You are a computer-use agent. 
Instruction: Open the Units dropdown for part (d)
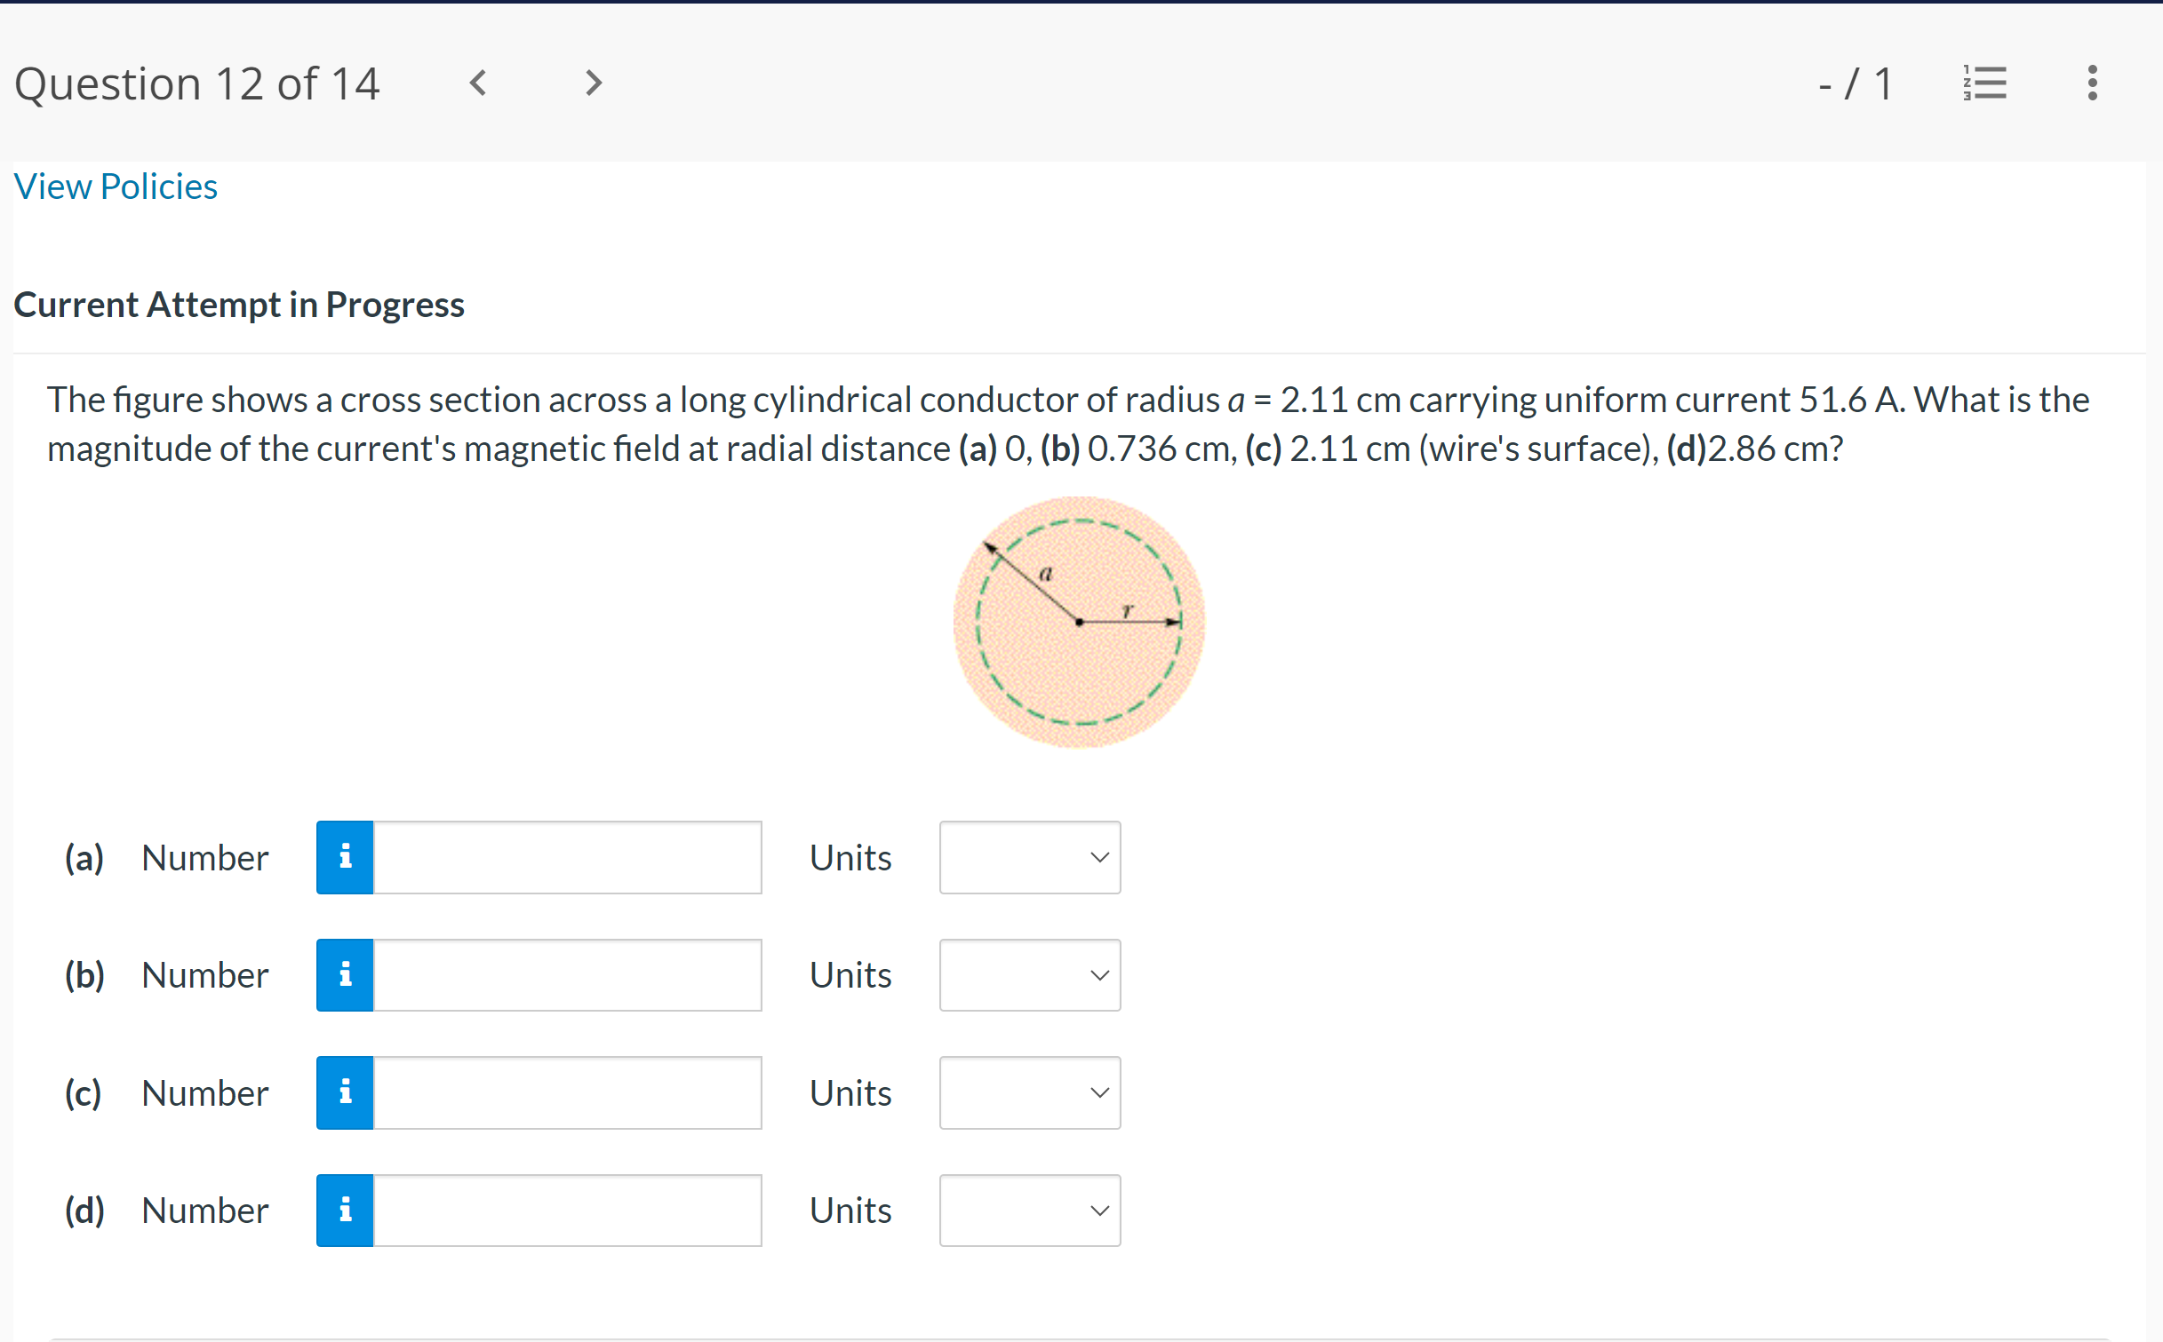1029,1211
